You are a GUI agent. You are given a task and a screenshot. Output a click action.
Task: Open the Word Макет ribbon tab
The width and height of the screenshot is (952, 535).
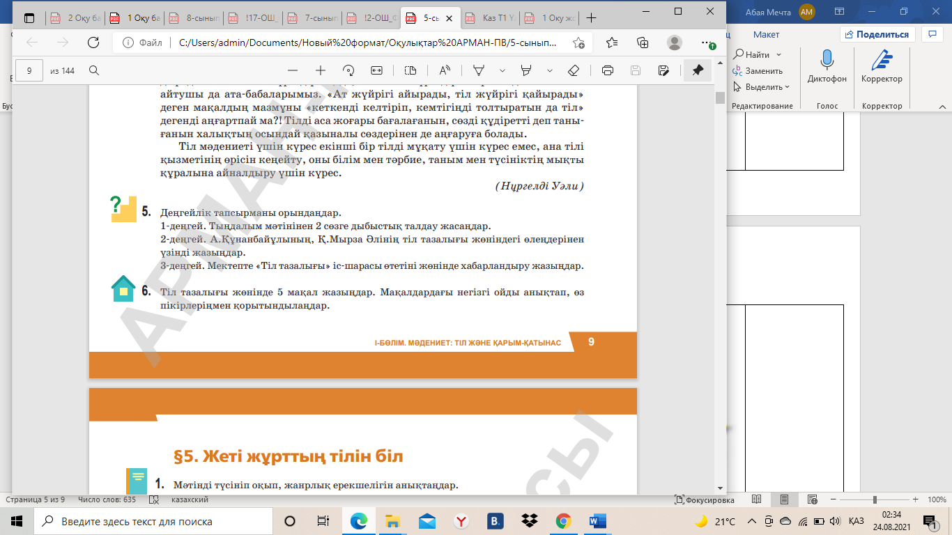pyautogui.click(x=766, y=34)
